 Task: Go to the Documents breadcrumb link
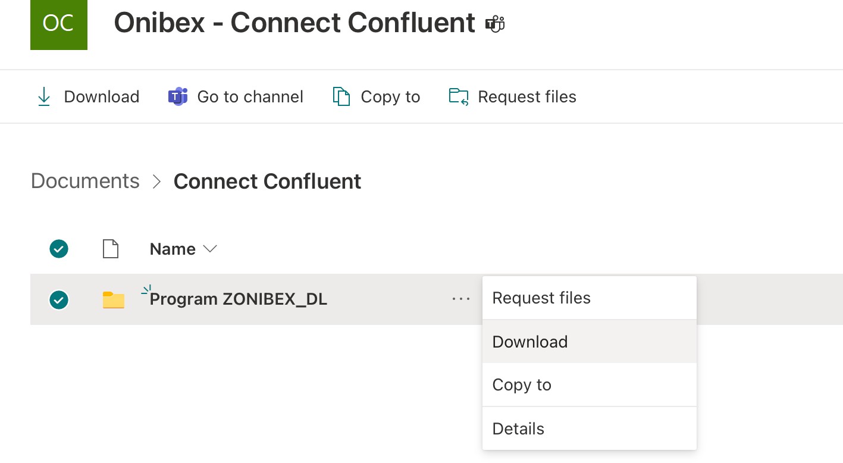tap(85, 181)
